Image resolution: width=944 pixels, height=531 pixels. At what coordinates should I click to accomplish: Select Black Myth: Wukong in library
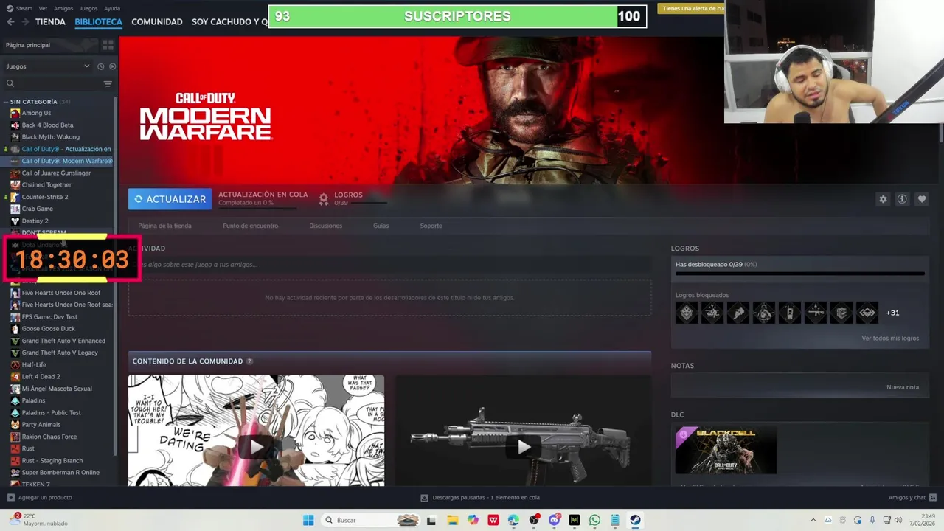pos(50,137)
